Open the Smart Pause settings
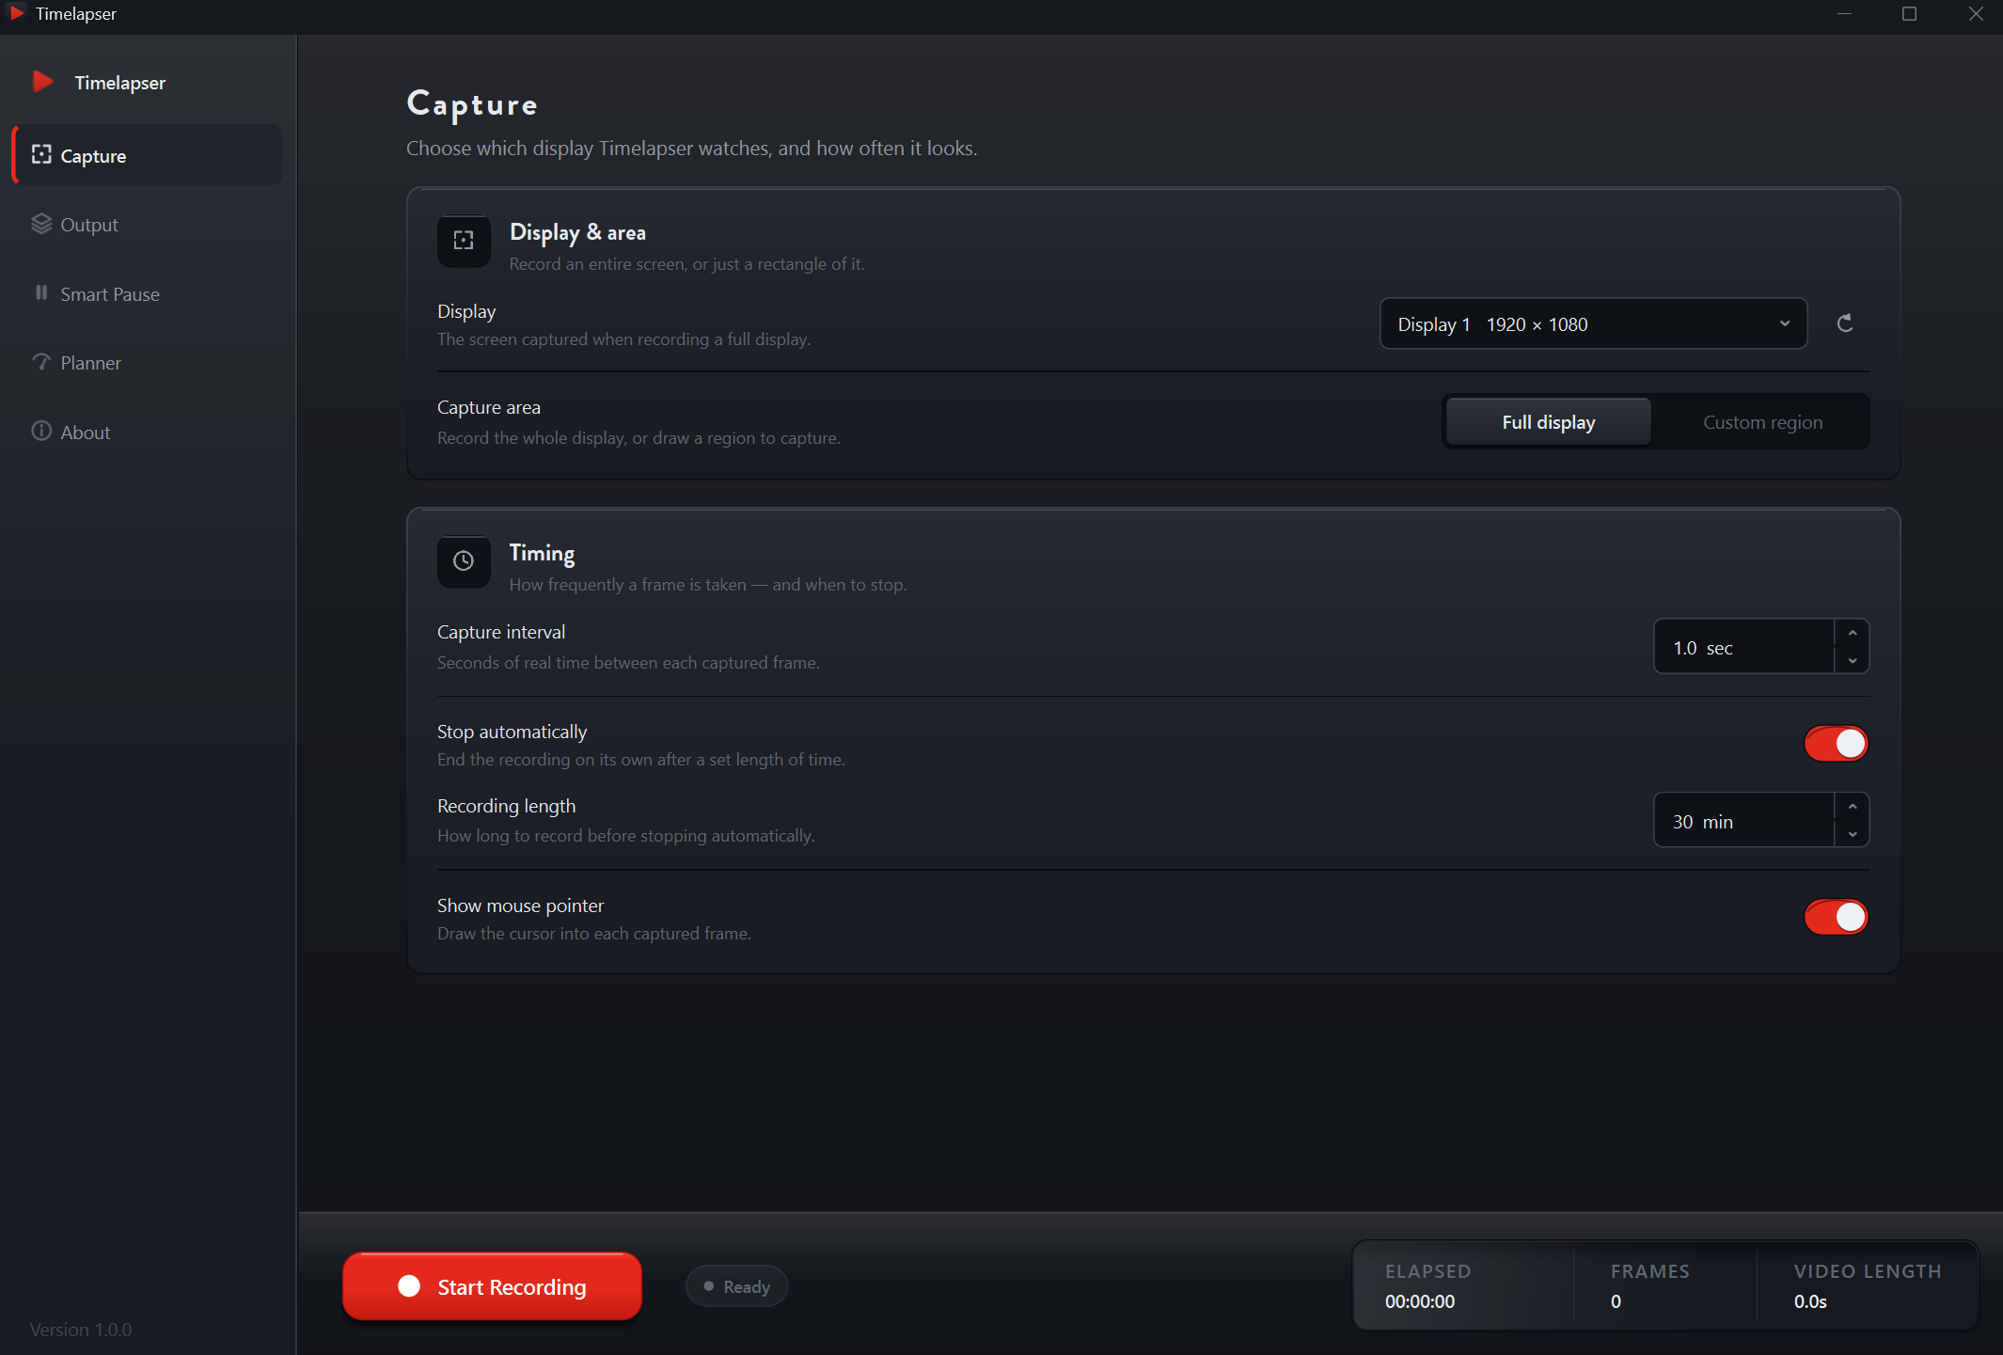The image size is (2003, 1355). pos(148,294)
